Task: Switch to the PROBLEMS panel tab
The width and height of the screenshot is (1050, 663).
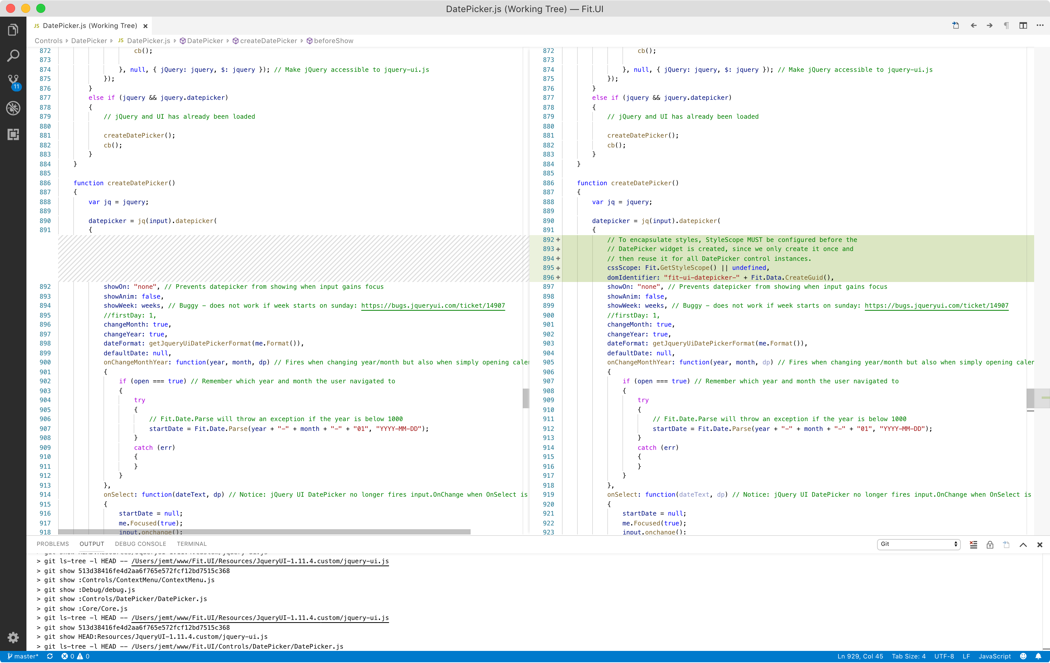Action: 53,544
